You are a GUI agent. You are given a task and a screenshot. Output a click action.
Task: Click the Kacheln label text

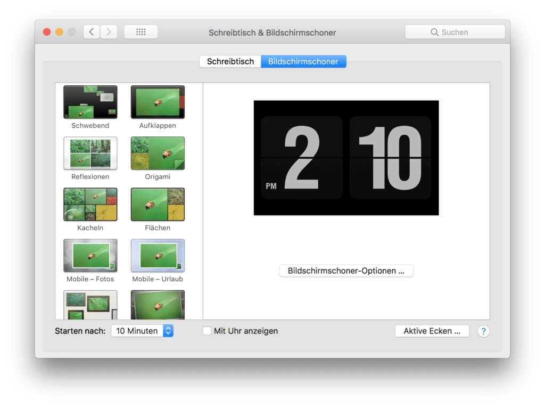click(x=90, y=228)
